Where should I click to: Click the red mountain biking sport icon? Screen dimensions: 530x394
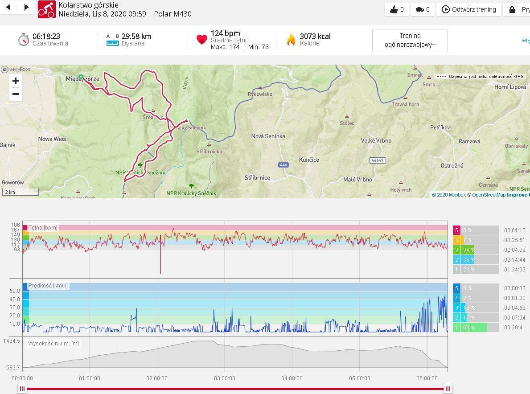[x=46, y=9]
